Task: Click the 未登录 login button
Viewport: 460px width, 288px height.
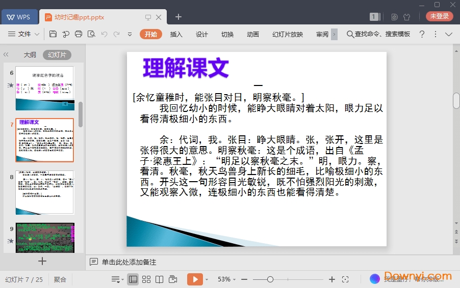Action: (x=439, y=16)
